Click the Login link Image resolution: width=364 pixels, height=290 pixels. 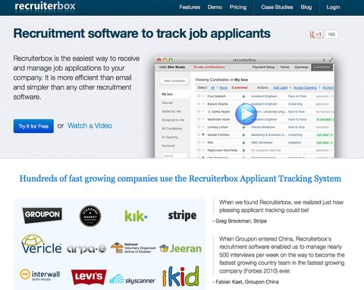(333, 7)
